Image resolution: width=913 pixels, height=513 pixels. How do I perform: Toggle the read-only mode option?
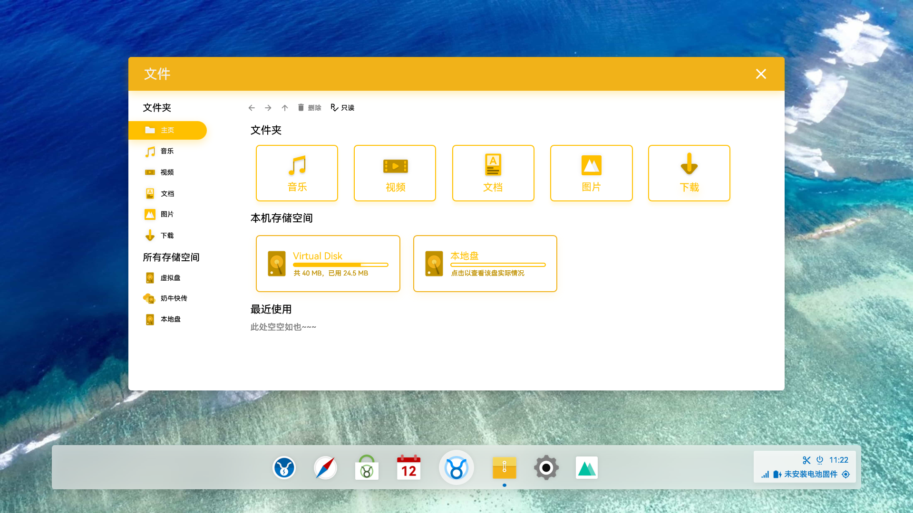[x=343, y=108]
